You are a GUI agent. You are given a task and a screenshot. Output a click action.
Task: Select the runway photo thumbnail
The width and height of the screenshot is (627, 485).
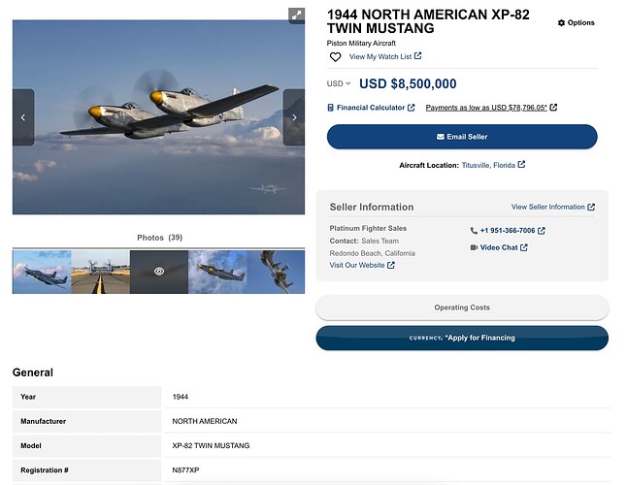pyautogui.click(x=100, y=272)
